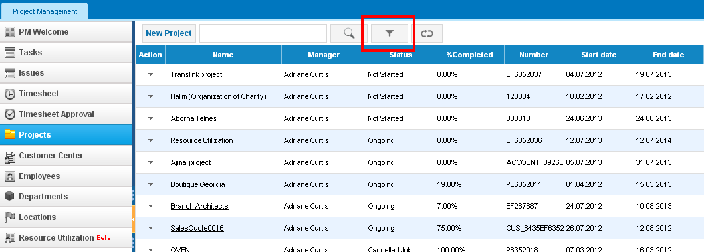Expand action menu for Translink project
The width and height of the screenshot is (704, 252).
(150, 74)
